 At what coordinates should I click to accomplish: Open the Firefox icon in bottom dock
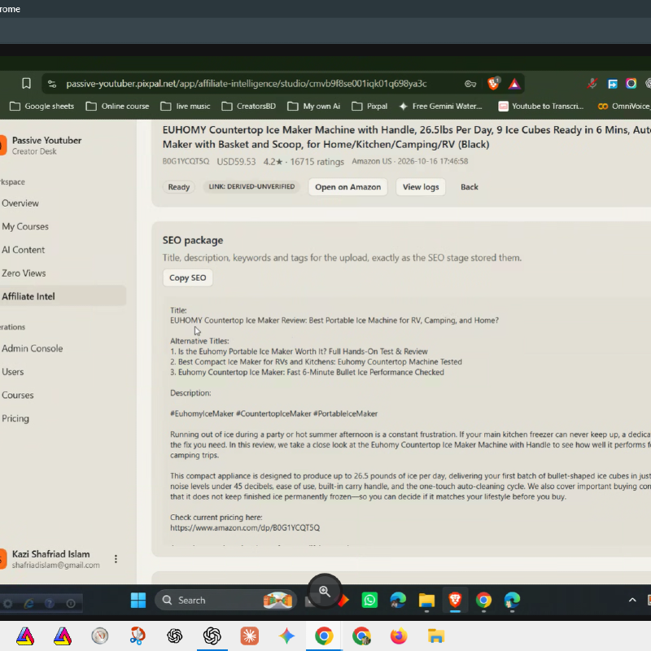tap(399, 636)
